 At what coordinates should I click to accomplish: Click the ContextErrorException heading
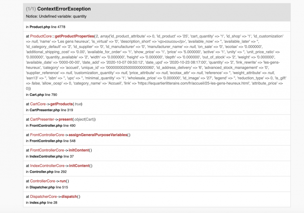pyautogui.click(x=64, y=9)
